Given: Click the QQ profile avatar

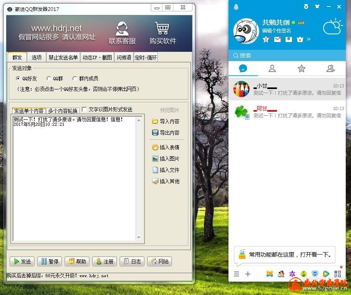Looking at the screenshot, I should coord(246,31).
